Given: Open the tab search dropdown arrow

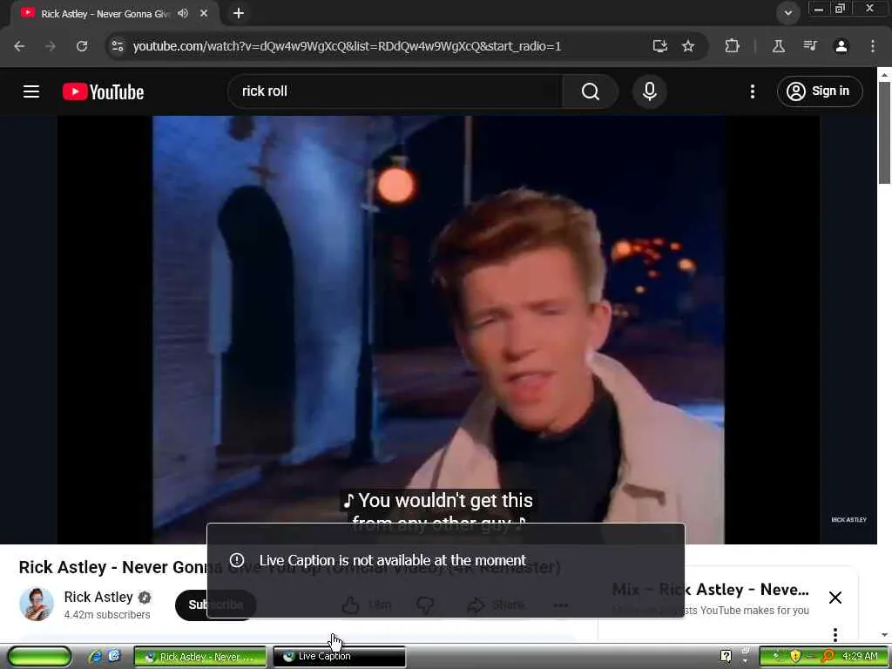Looking at the screenshot, I should [787, 12].
